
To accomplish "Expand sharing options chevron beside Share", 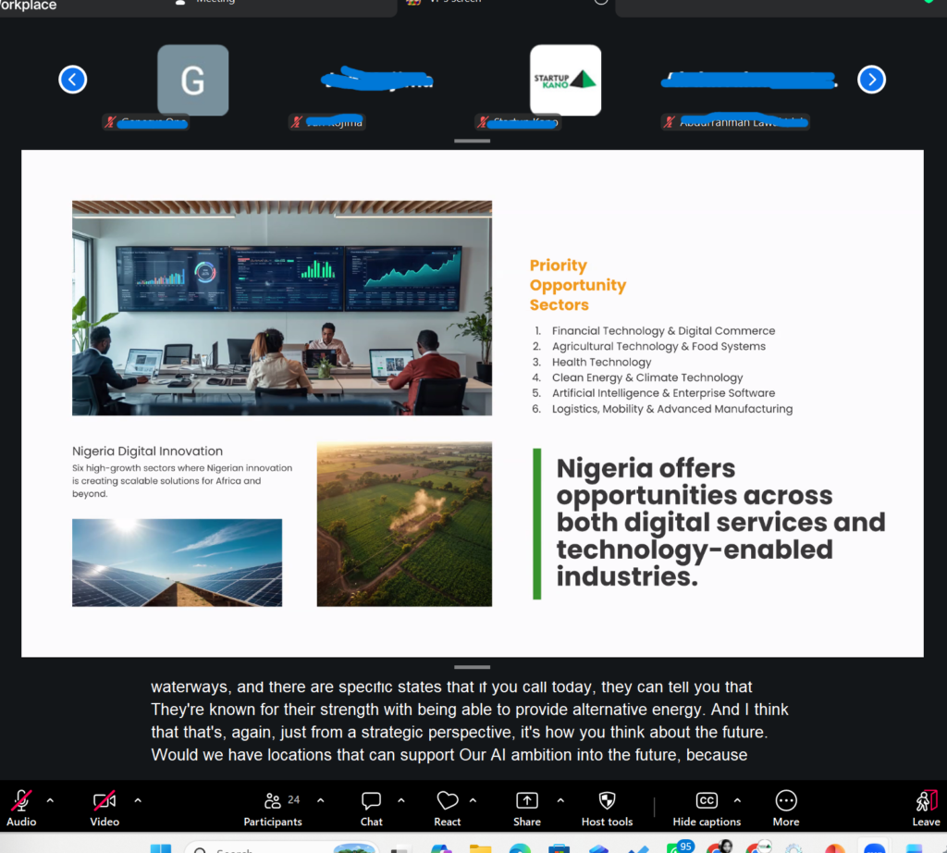I will [560, 800].
